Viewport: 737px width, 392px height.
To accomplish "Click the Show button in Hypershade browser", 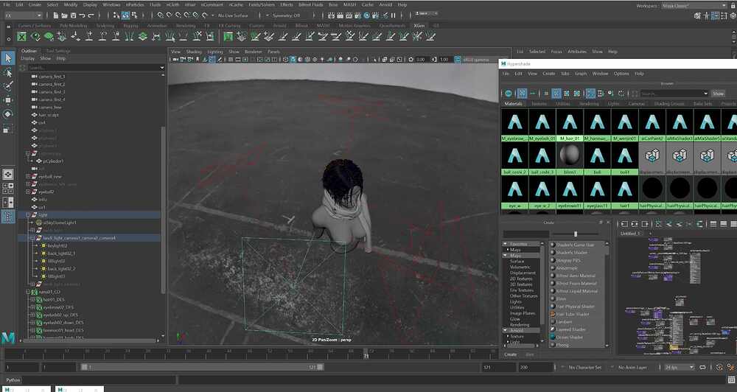I will [719, 94].
